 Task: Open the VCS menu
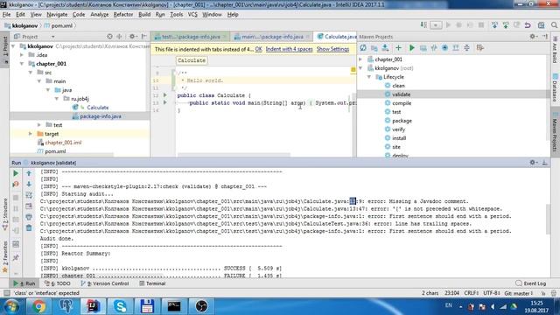pyautogui.click(x=192, y=15)
